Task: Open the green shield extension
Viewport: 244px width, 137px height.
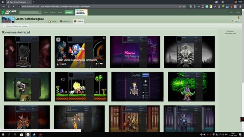Action: pyautogui.click(x=191, y=7)
